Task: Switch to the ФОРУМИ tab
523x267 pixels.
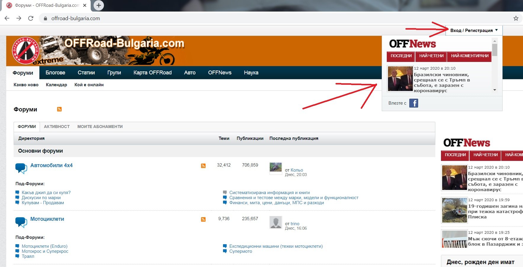Action: [x=27, y=127]
